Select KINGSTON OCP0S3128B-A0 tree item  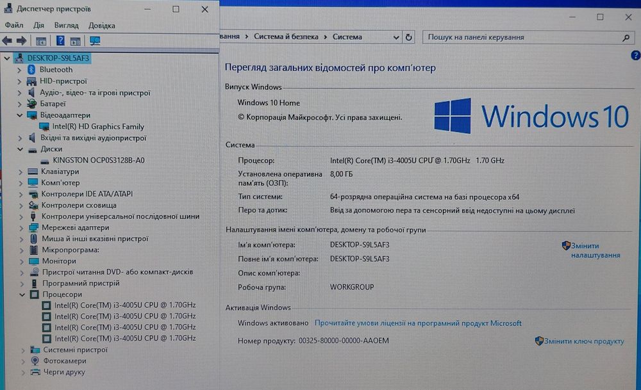coord(99,161)
